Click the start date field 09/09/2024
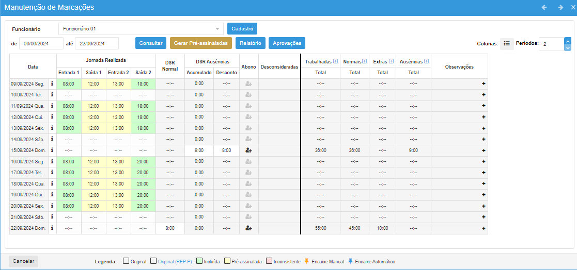 [x=41, y=44]
